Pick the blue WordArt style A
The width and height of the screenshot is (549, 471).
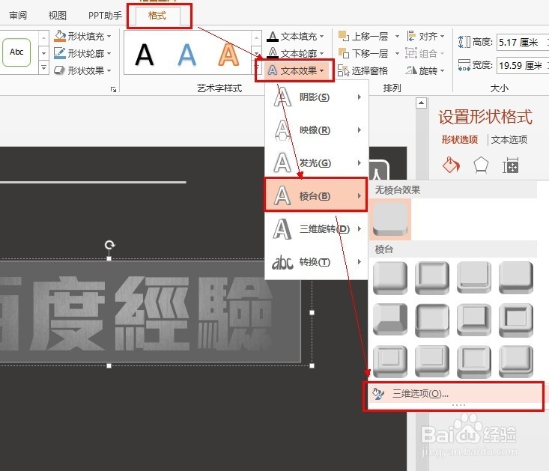(186, 55)
